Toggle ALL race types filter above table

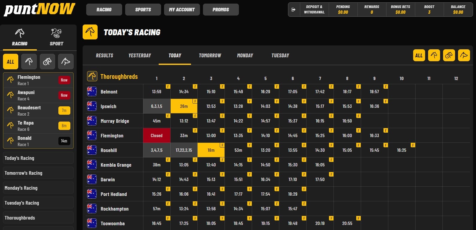(419, 55)
